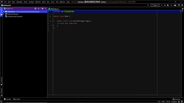Screen dimensions: 184x103
Task: Hide the Project panel with minus icon
Action: pos(45,9)
